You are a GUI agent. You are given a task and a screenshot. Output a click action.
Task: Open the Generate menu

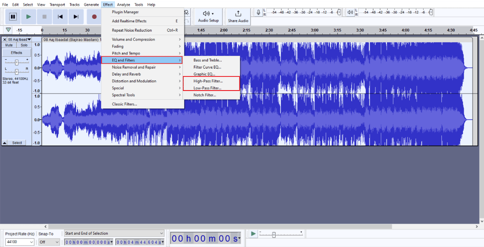coord(91,5)
